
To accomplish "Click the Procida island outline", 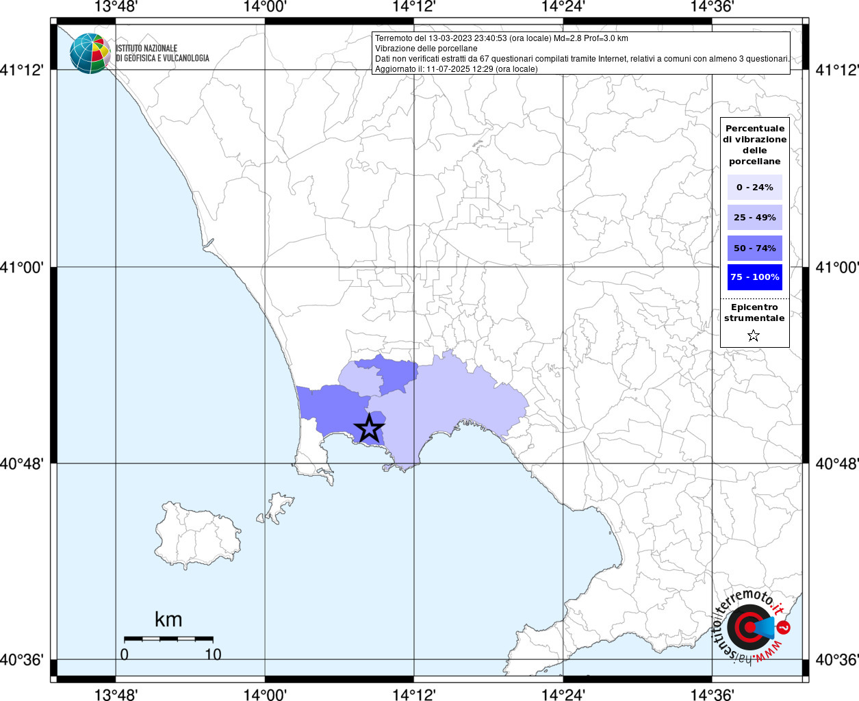I will pyautogui.click(x=279, y=507).
